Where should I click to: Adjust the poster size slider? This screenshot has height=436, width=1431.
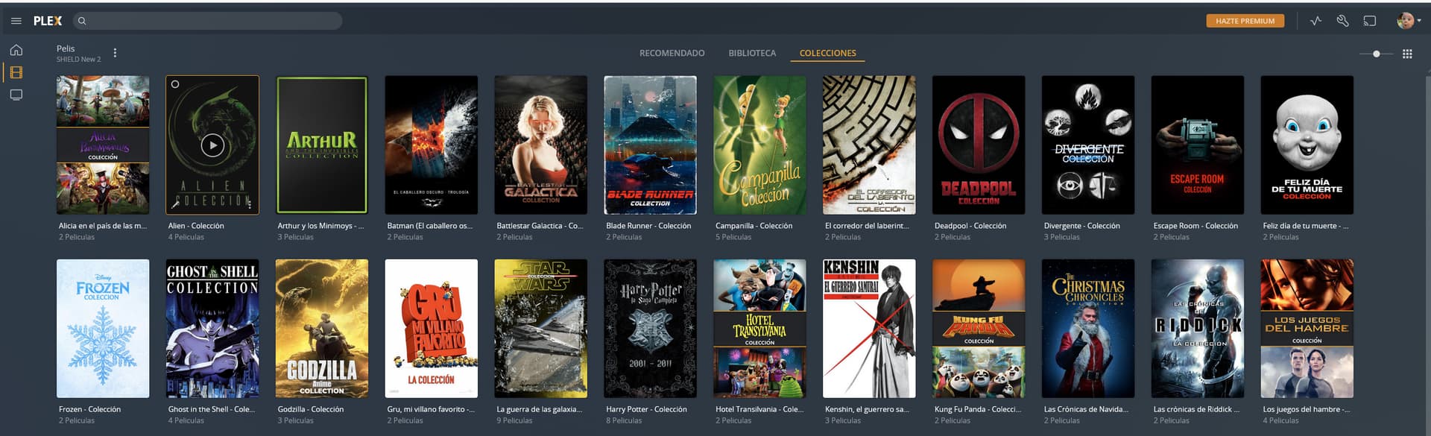[1376, 54]
